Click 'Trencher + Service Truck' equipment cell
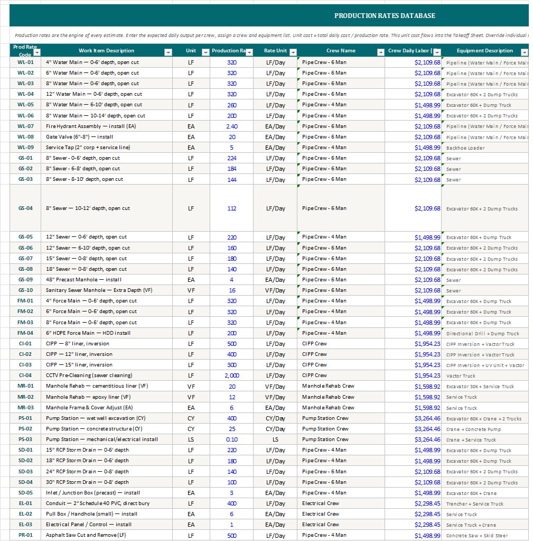 tap(485, 504)
